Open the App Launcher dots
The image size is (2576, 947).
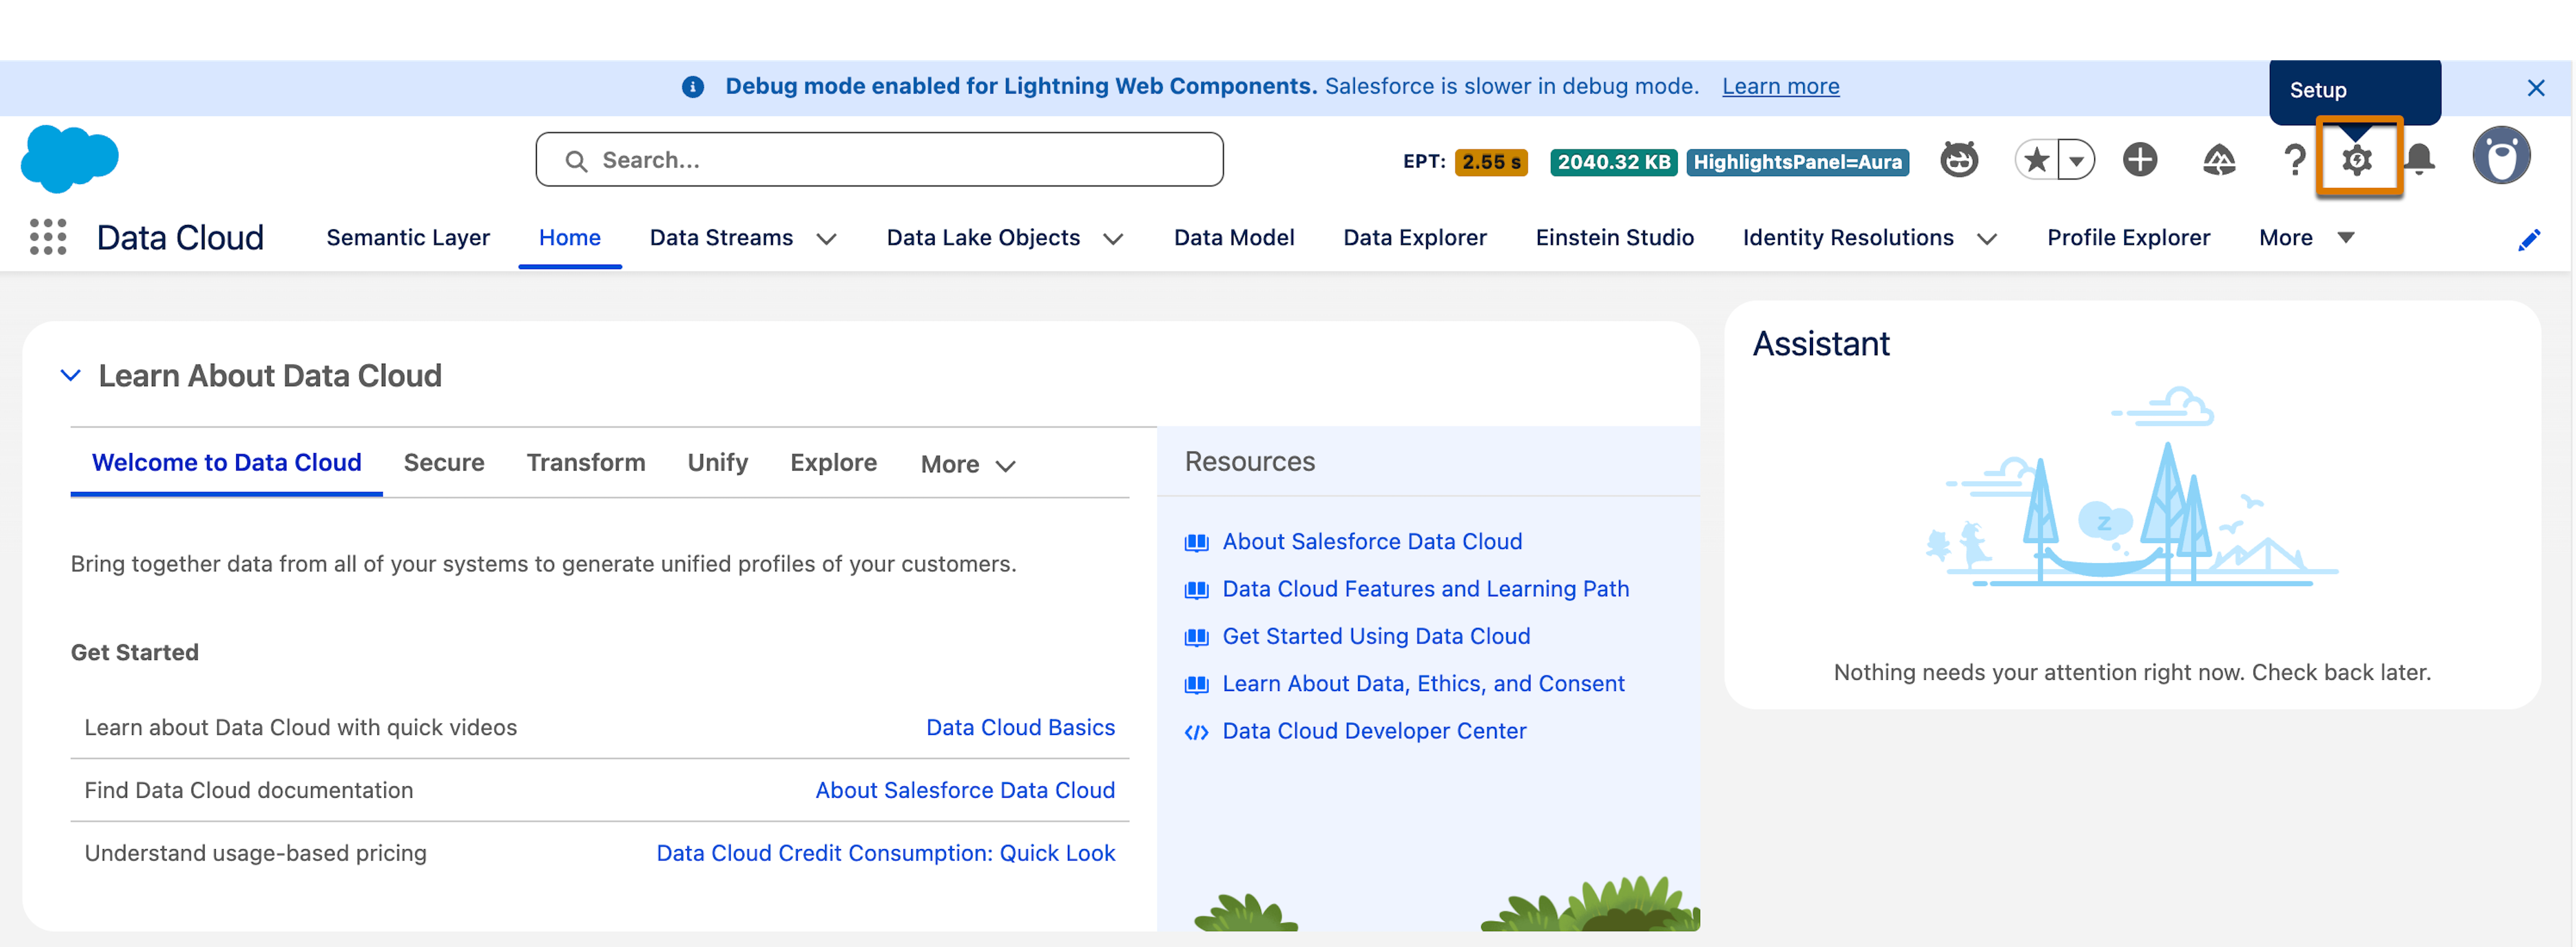[48, 237]
